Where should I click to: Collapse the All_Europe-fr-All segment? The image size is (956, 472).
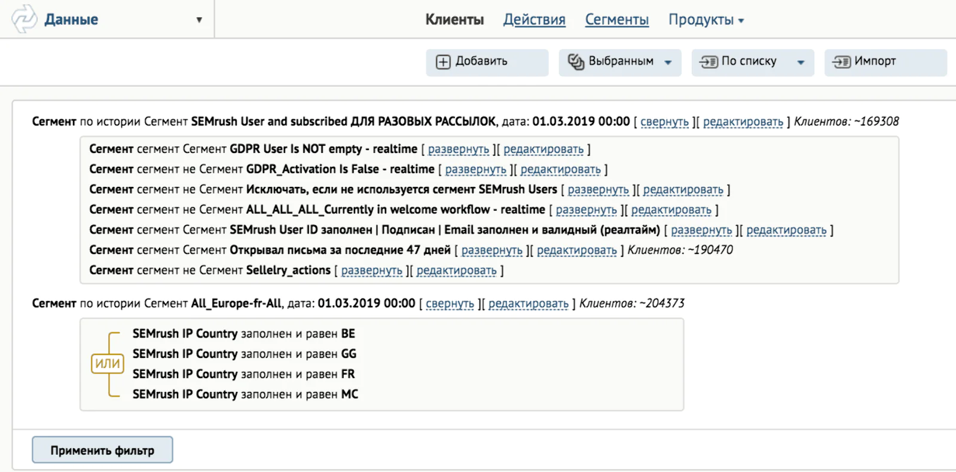click(450, 304)
